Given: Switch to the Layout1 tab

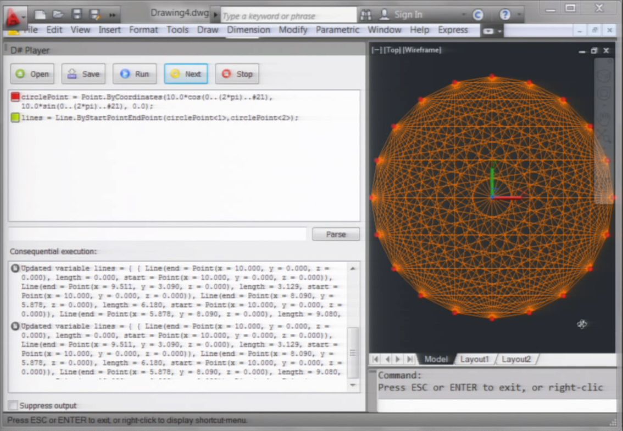Looking at the screenshot, I should pos(475,359).
